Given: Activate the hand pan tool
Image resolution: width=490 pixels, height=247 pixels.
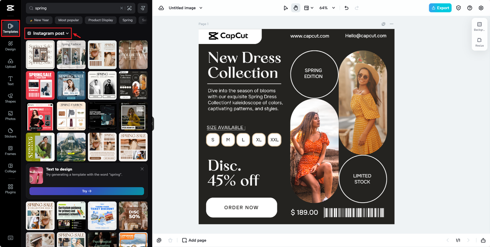Looking at the screenshot, I should 296,8.
